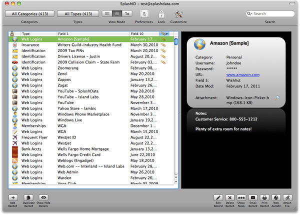
Task: Click the paperclip on 2009 Collision Claim row
Action: [163, 62]
